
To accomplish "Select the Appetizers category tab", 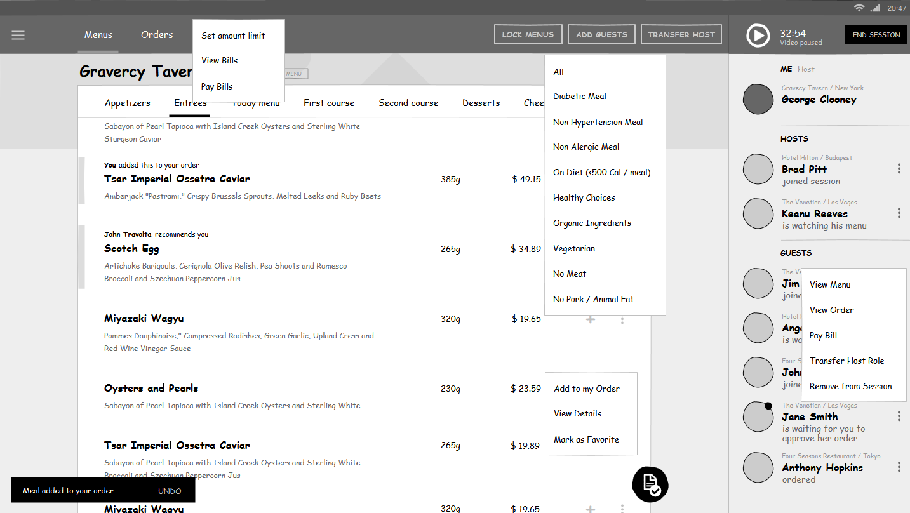I will pyautogui.click(x=128, y=103).
